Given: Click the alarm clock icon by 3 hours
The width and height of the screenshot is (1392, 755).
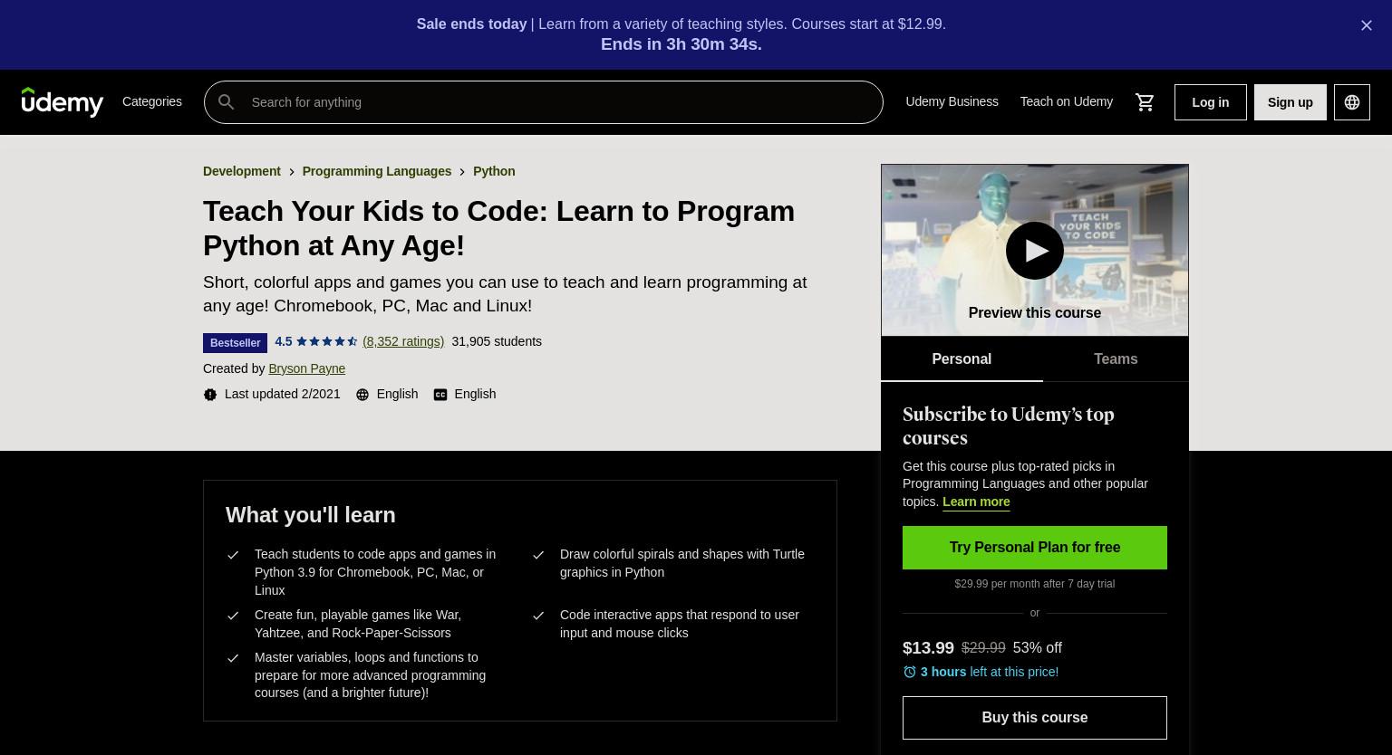Looking at the screenshot, I should pyautogui.click(x=910, y=672).
